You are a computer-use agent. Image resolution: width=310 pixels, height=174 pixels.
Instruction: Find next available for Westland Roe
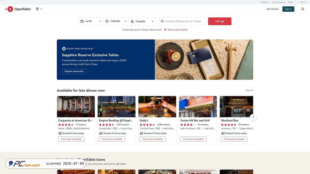[x=234, y=139]
